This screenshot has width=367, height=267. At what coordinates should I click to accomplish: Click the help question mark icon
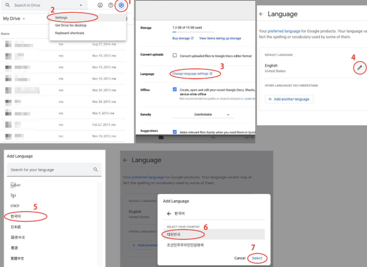[111, 5]
